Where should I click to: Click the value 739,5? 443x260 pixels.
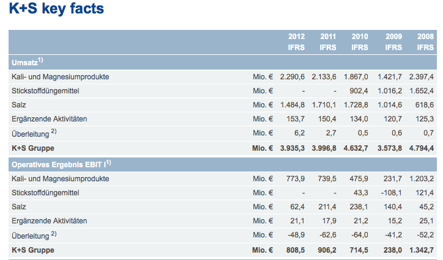pos(327,179)
